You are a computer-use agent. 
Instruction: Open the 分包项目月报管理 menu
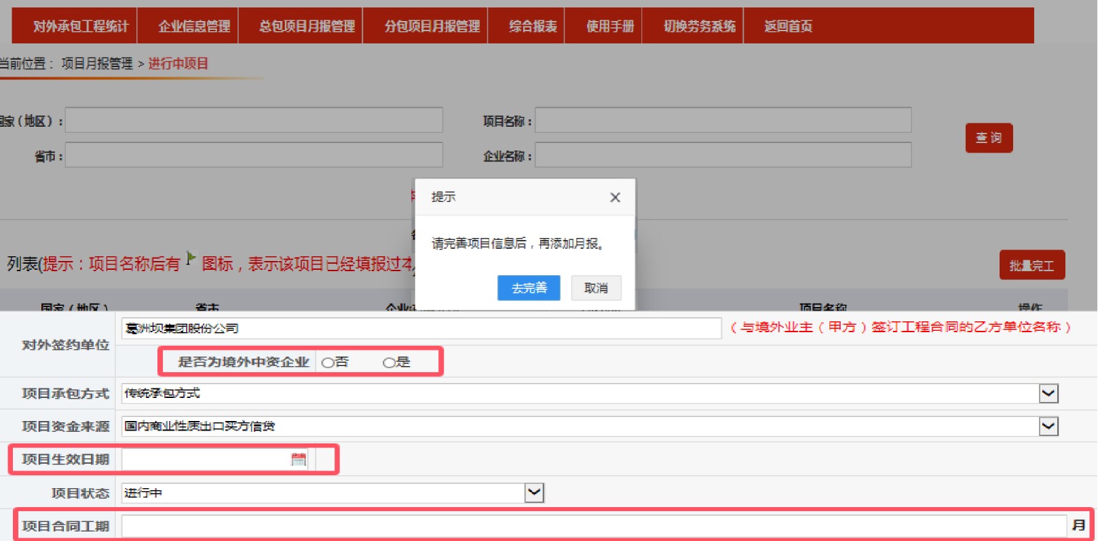coord(432,26)
